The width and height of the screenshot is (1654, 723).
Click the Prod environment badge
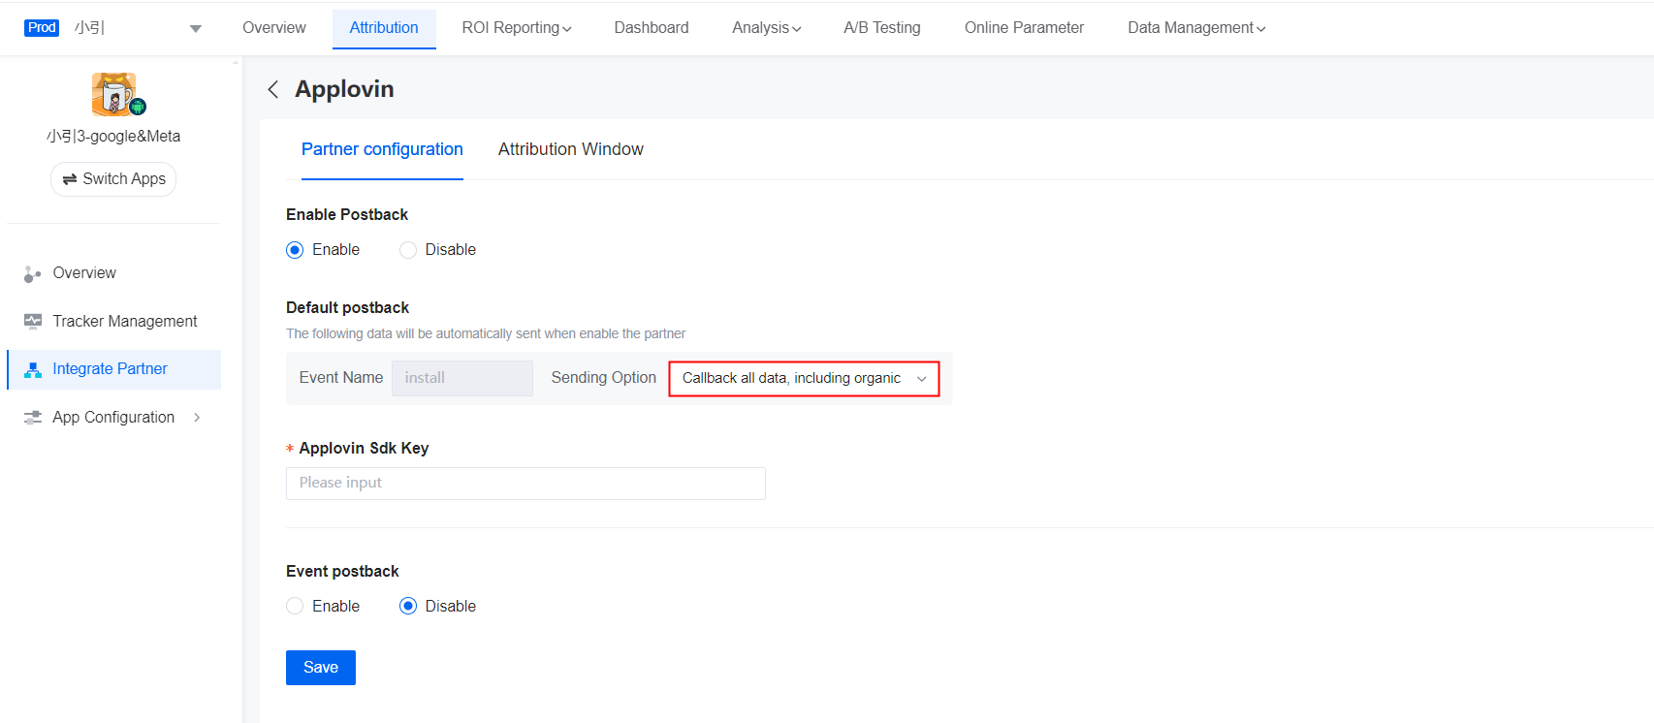[x=42, y=28]
